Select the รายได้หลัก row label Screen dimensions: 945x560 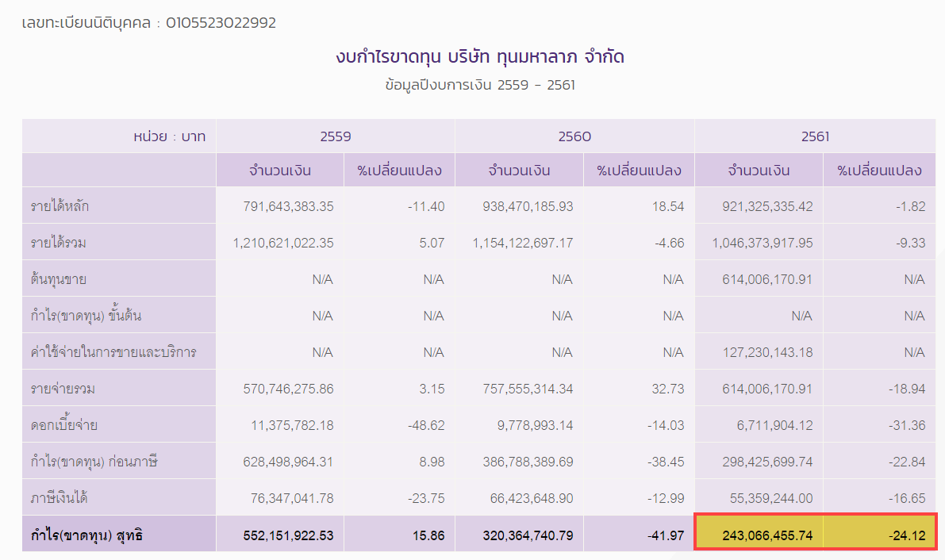pos(59,206)
